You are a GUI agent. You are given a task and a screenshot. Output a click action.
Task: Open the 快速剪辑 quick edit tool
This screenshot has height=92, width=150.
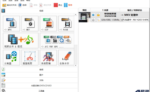tap(48, 58)
